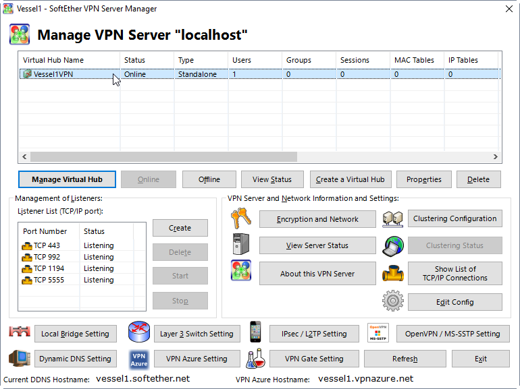
Task: Click the TCP 443 listener icon
Action: 27,246
